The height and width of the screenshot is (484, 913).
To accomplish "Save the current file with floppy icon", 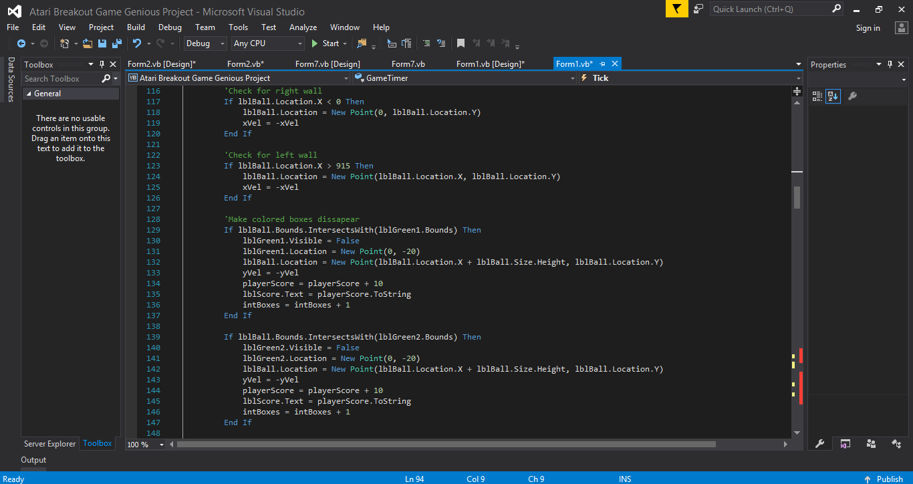I will [102, 43].
